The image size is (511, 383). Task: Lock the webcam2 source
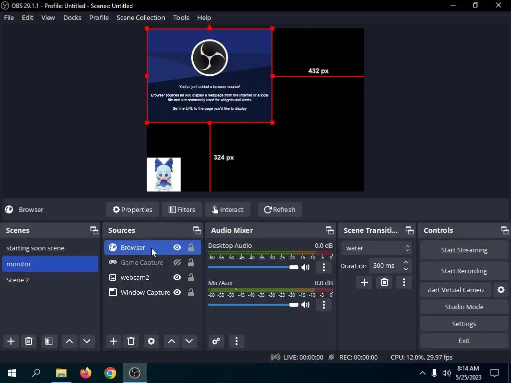191,277
